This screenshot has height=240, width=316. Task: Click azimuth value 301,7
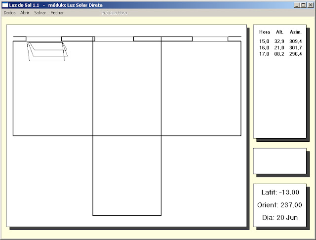pyautogui.click(x=295, y=47)
